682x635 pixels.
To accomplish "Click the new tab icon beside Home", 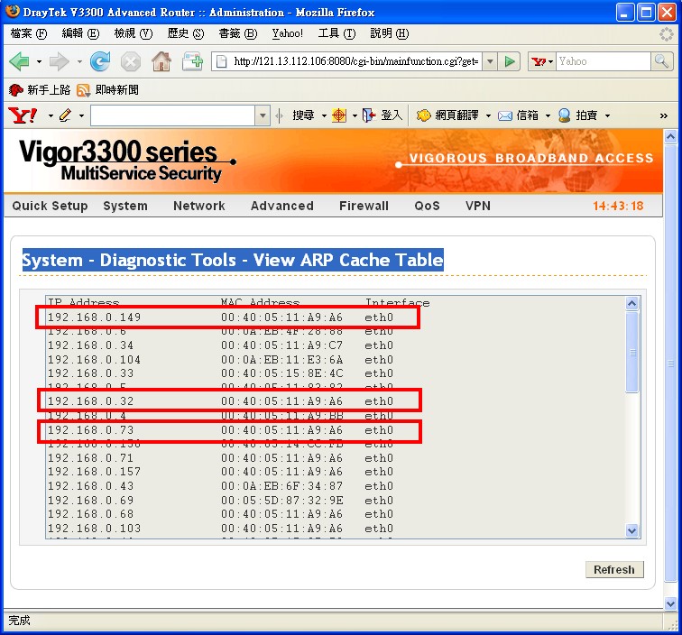I will pyautogui.click(x=192, y=61).
